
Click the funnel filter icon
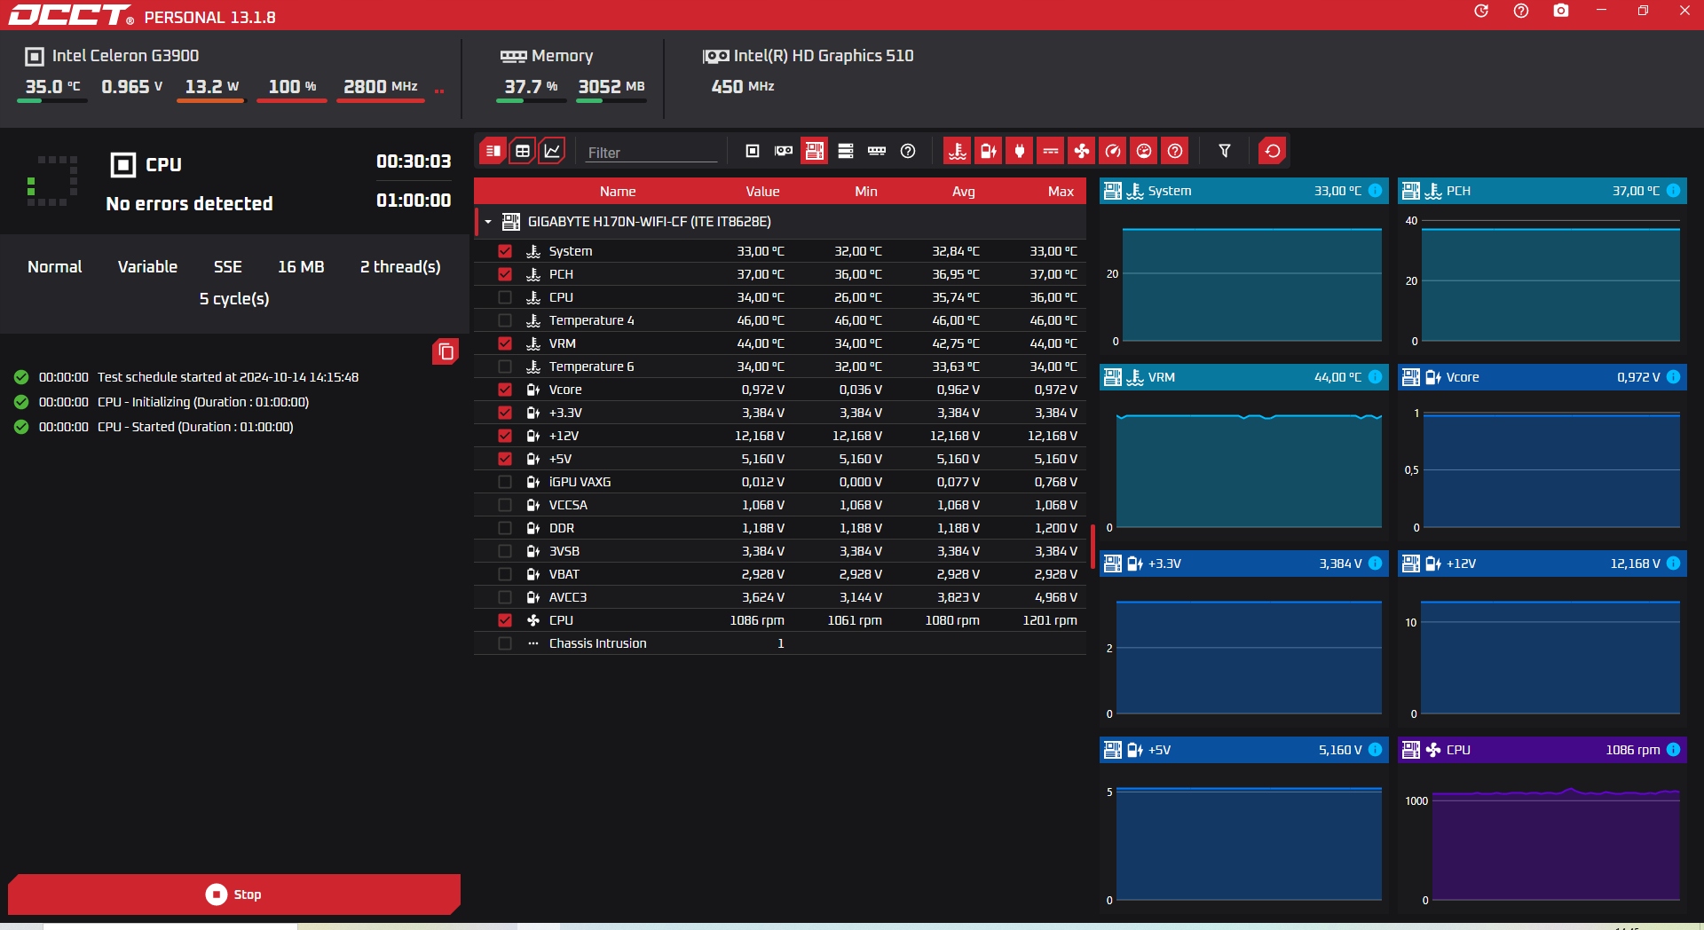(x=1225, y=151)
